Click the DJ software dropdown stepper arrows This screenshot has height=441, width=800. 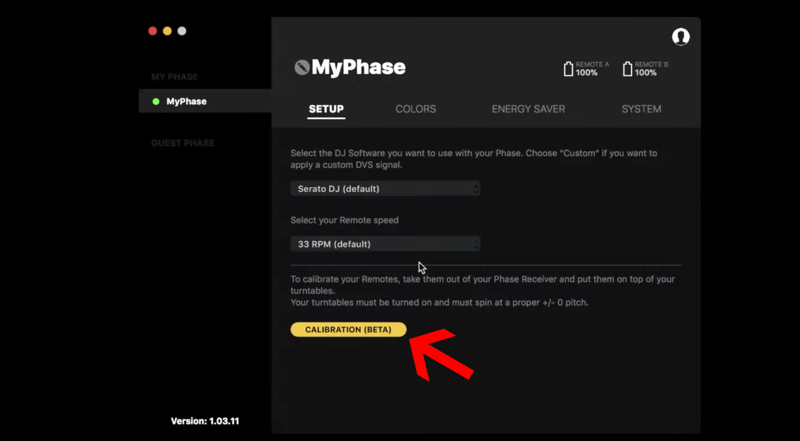476,189
